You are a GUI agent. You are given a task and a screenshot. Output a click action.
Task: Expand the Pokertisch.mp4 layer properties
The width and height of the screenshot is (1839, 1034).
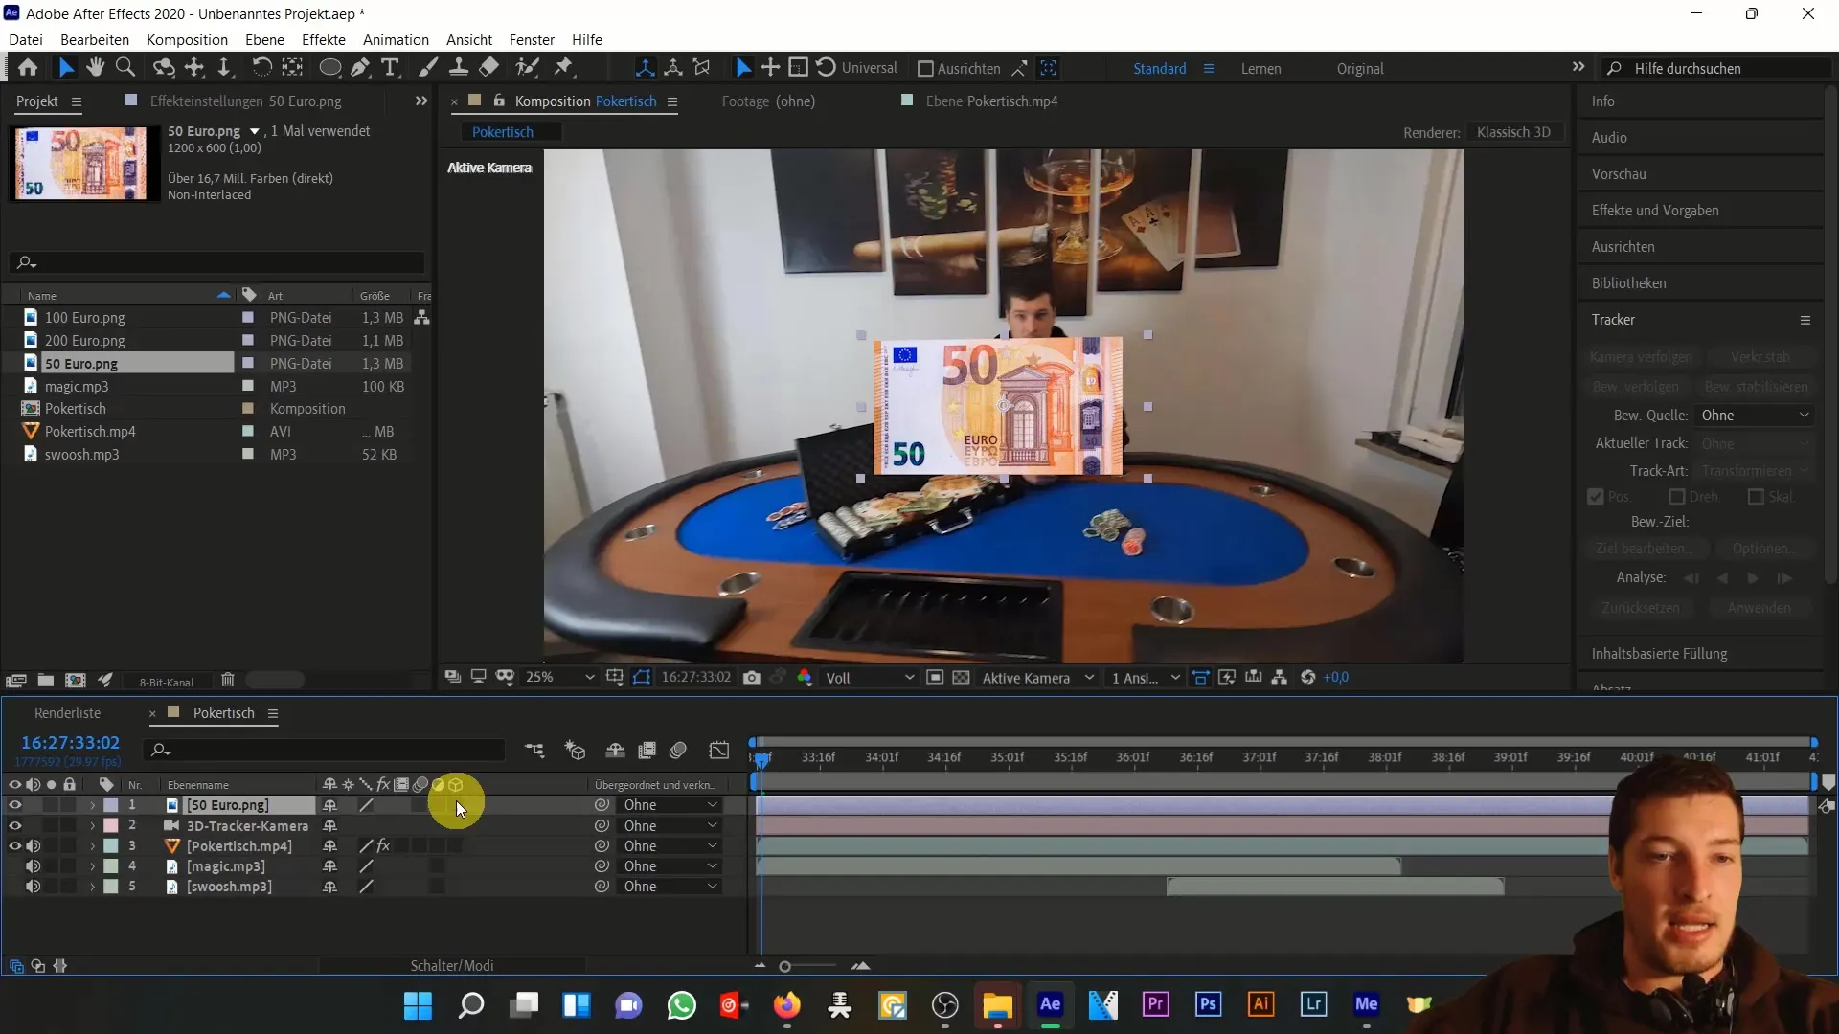pyautogui.click(x=93, y=846)
